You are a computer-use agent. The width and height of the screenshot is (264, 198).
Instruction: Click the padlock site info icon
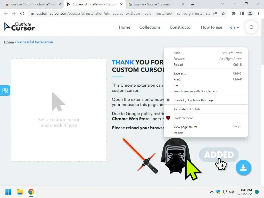pos(32,13)
